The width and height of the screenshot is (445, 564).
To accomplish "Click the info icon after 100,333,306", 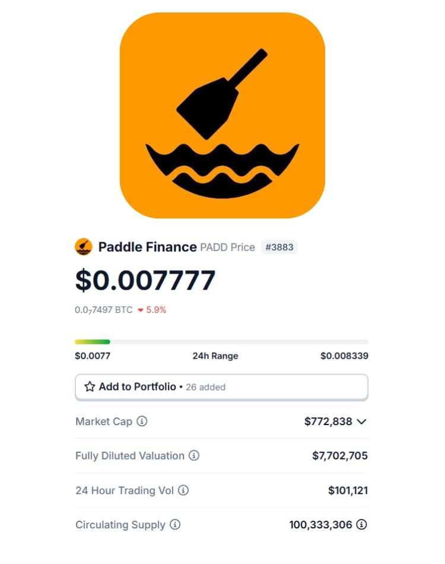I will coord(361,524).
